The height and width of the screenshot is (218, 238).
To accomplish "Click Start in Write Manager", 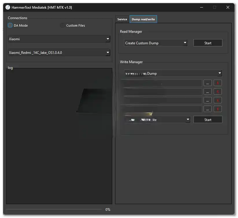I will coord(208,120).
